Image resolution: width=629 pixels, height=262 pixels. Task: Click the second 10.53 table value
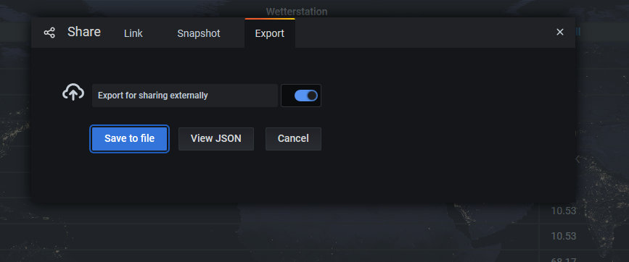click(x=564, y=236)
